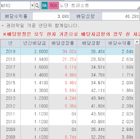Click the summary 배당수익률 label above the table
Screen dimensions: 140x139
click(x=16, y=16)
